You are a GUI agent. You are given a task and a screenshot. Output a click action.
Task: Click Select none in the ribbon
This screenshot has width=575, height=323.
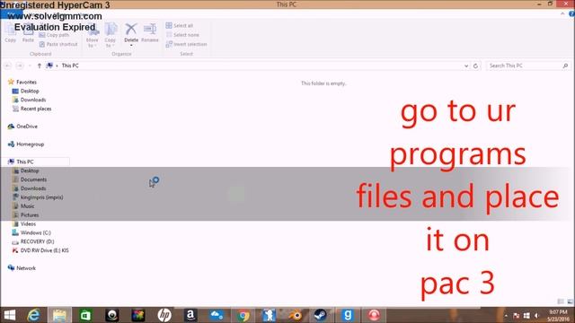point(182,35)
